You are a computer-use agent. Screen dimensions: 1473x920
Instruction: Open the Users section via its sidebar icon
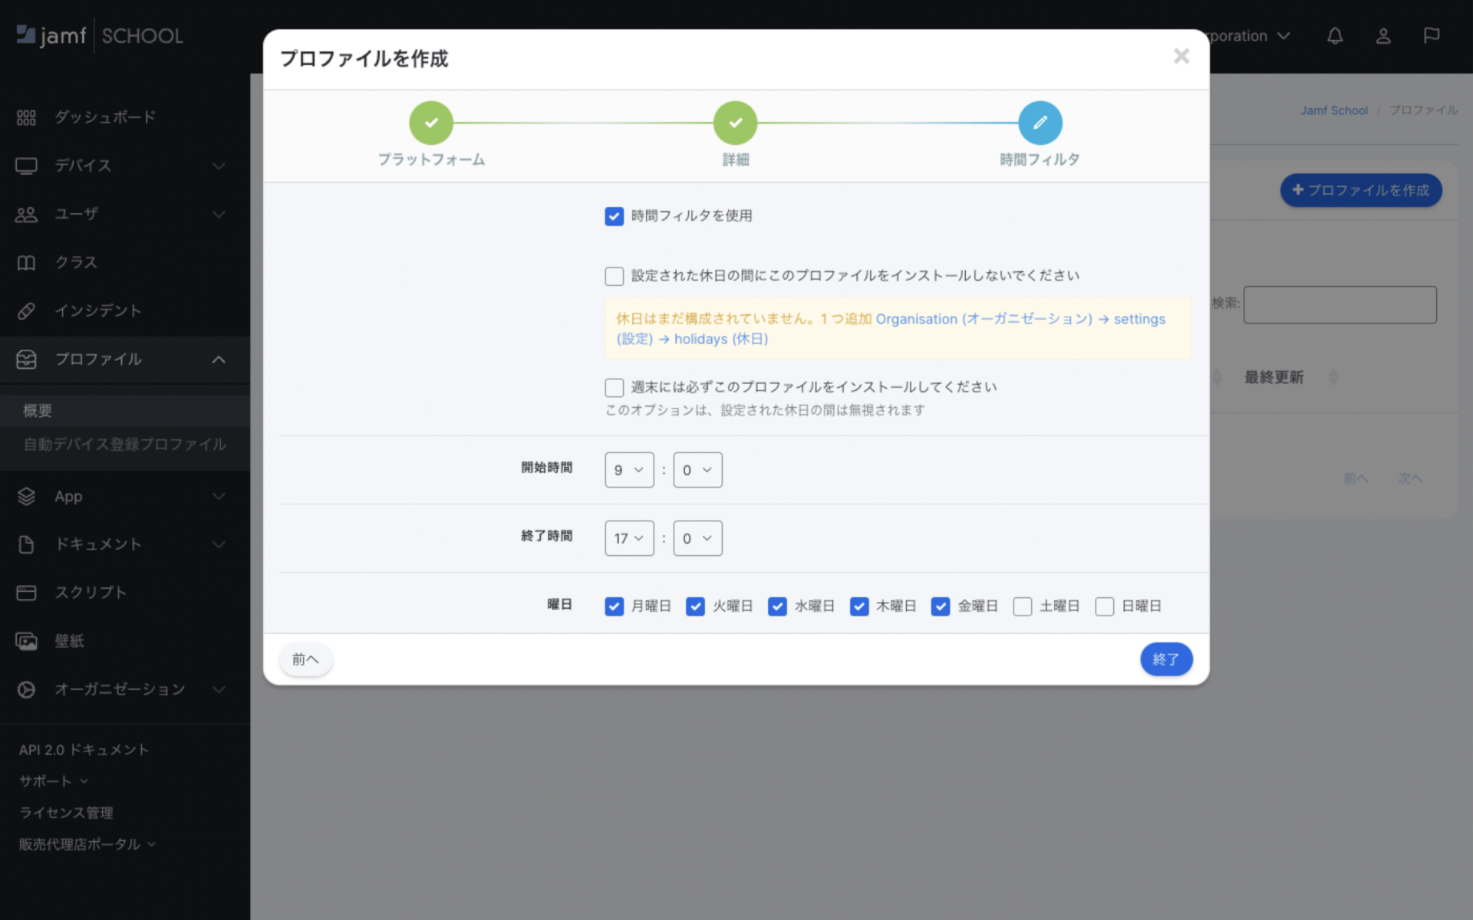point(26,215)
